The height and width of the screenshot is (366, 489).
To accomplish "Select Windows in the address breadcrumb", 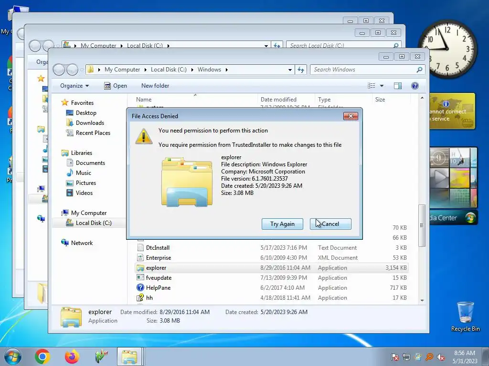I will [209, 70].
